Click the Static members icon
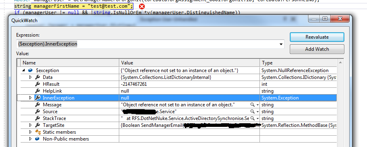This screenshot has height=147, width=367. (x=38, y=132)
